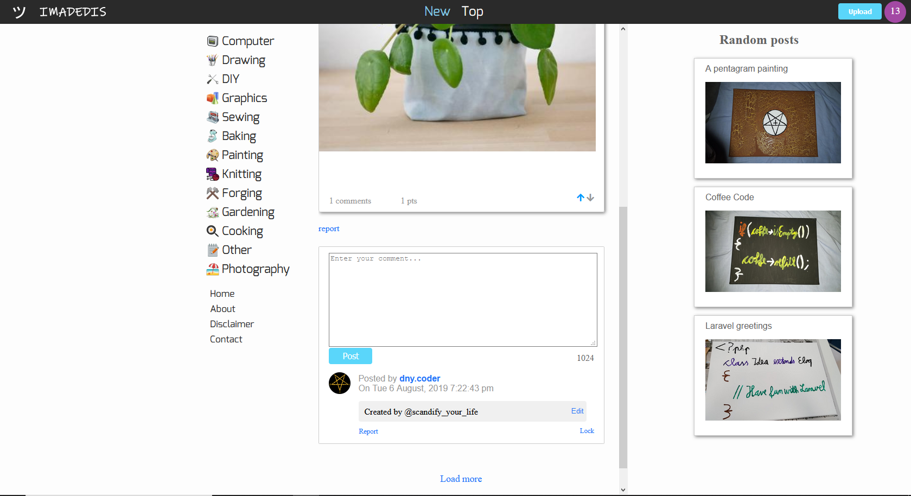
Task: Select the Gardening category
Action: [x=249, y=212]
